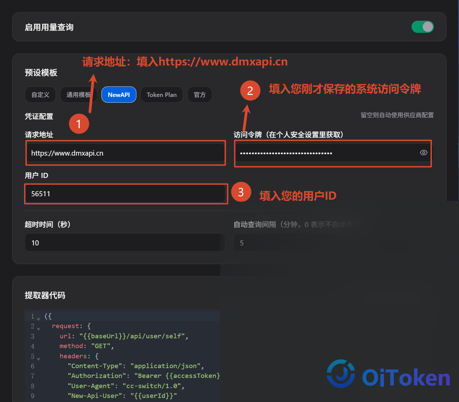
Task: Click the 提取器代码 section heading
Action: 45,295
